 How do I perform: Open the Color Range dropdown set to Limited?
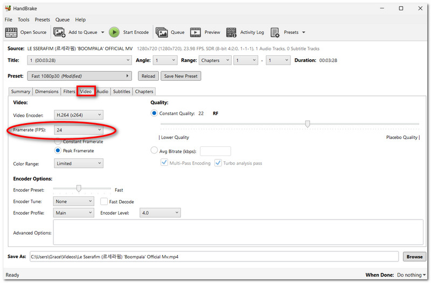pyautogui.click(x=79, y=164)
